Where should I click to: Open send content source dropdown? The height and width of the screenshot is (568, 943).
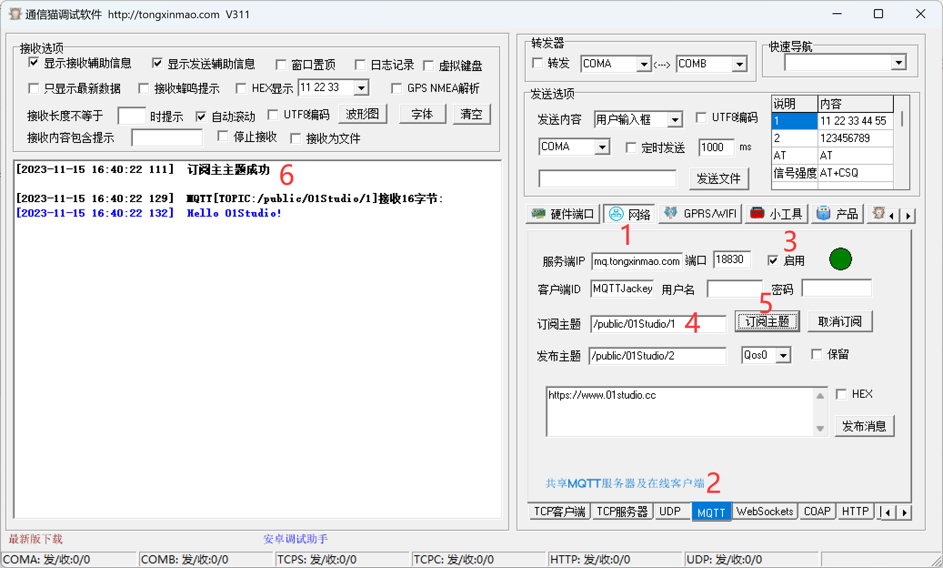(675, 120)
